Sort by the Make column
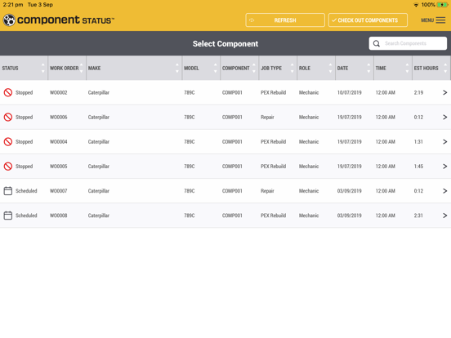This screenshot has height=338, width=451. (134, 68)
